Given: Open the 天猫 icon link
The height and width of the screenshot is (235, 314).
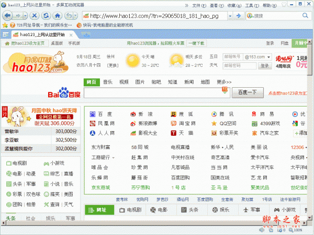Looking at the screenshot, I should click(173, 133).
